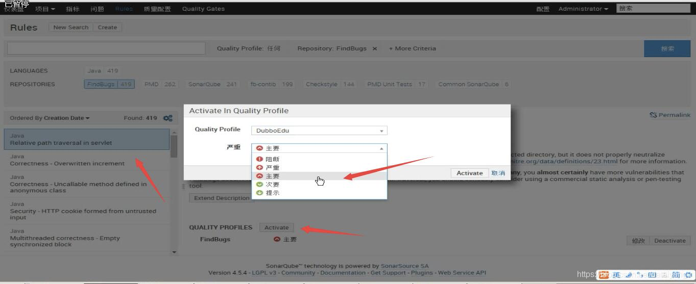The image size is (696, 284).
Task: Toggle the PMD Unit Tests 17 facet
Action: (396, 84)
